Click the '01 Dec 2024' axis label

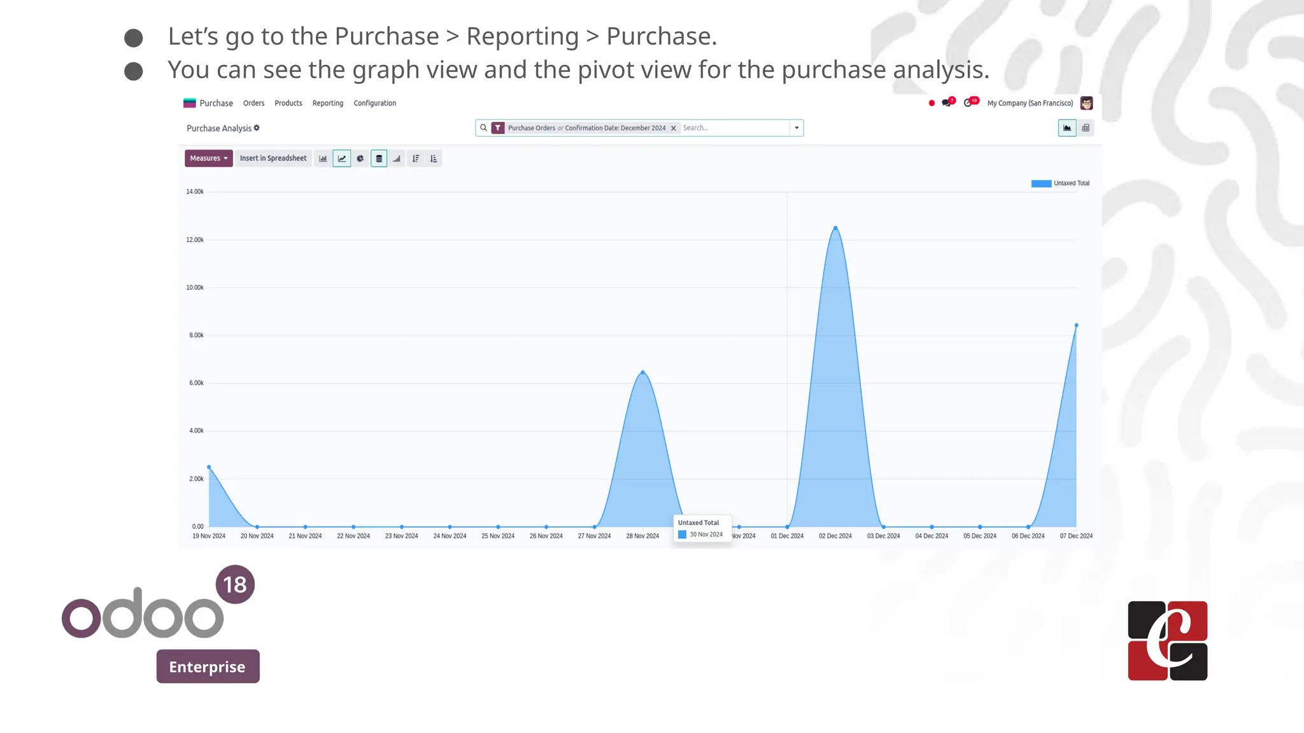pos(787,536)
